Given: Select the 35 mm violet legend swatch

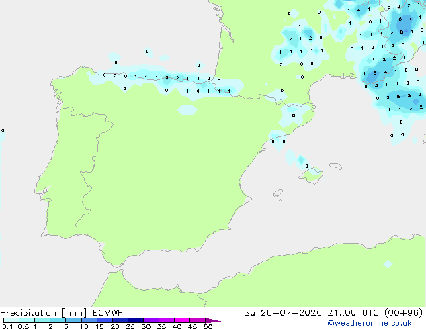Looking at the screenshot, I should point(167,320).
